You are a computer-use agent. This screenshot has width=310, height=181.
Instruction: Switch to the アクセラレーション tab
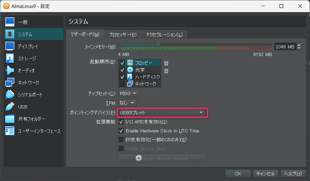164,34
